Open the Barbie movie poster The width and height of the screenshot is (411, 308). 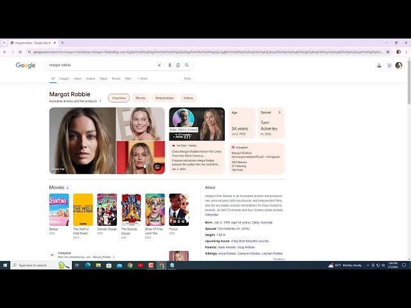pyautogui.click(x=59, y=210)
